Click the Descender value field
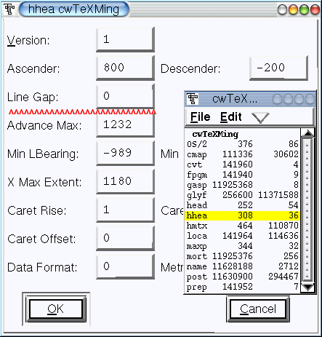This screenshot has width=322, height=337. tap(278, 68)
